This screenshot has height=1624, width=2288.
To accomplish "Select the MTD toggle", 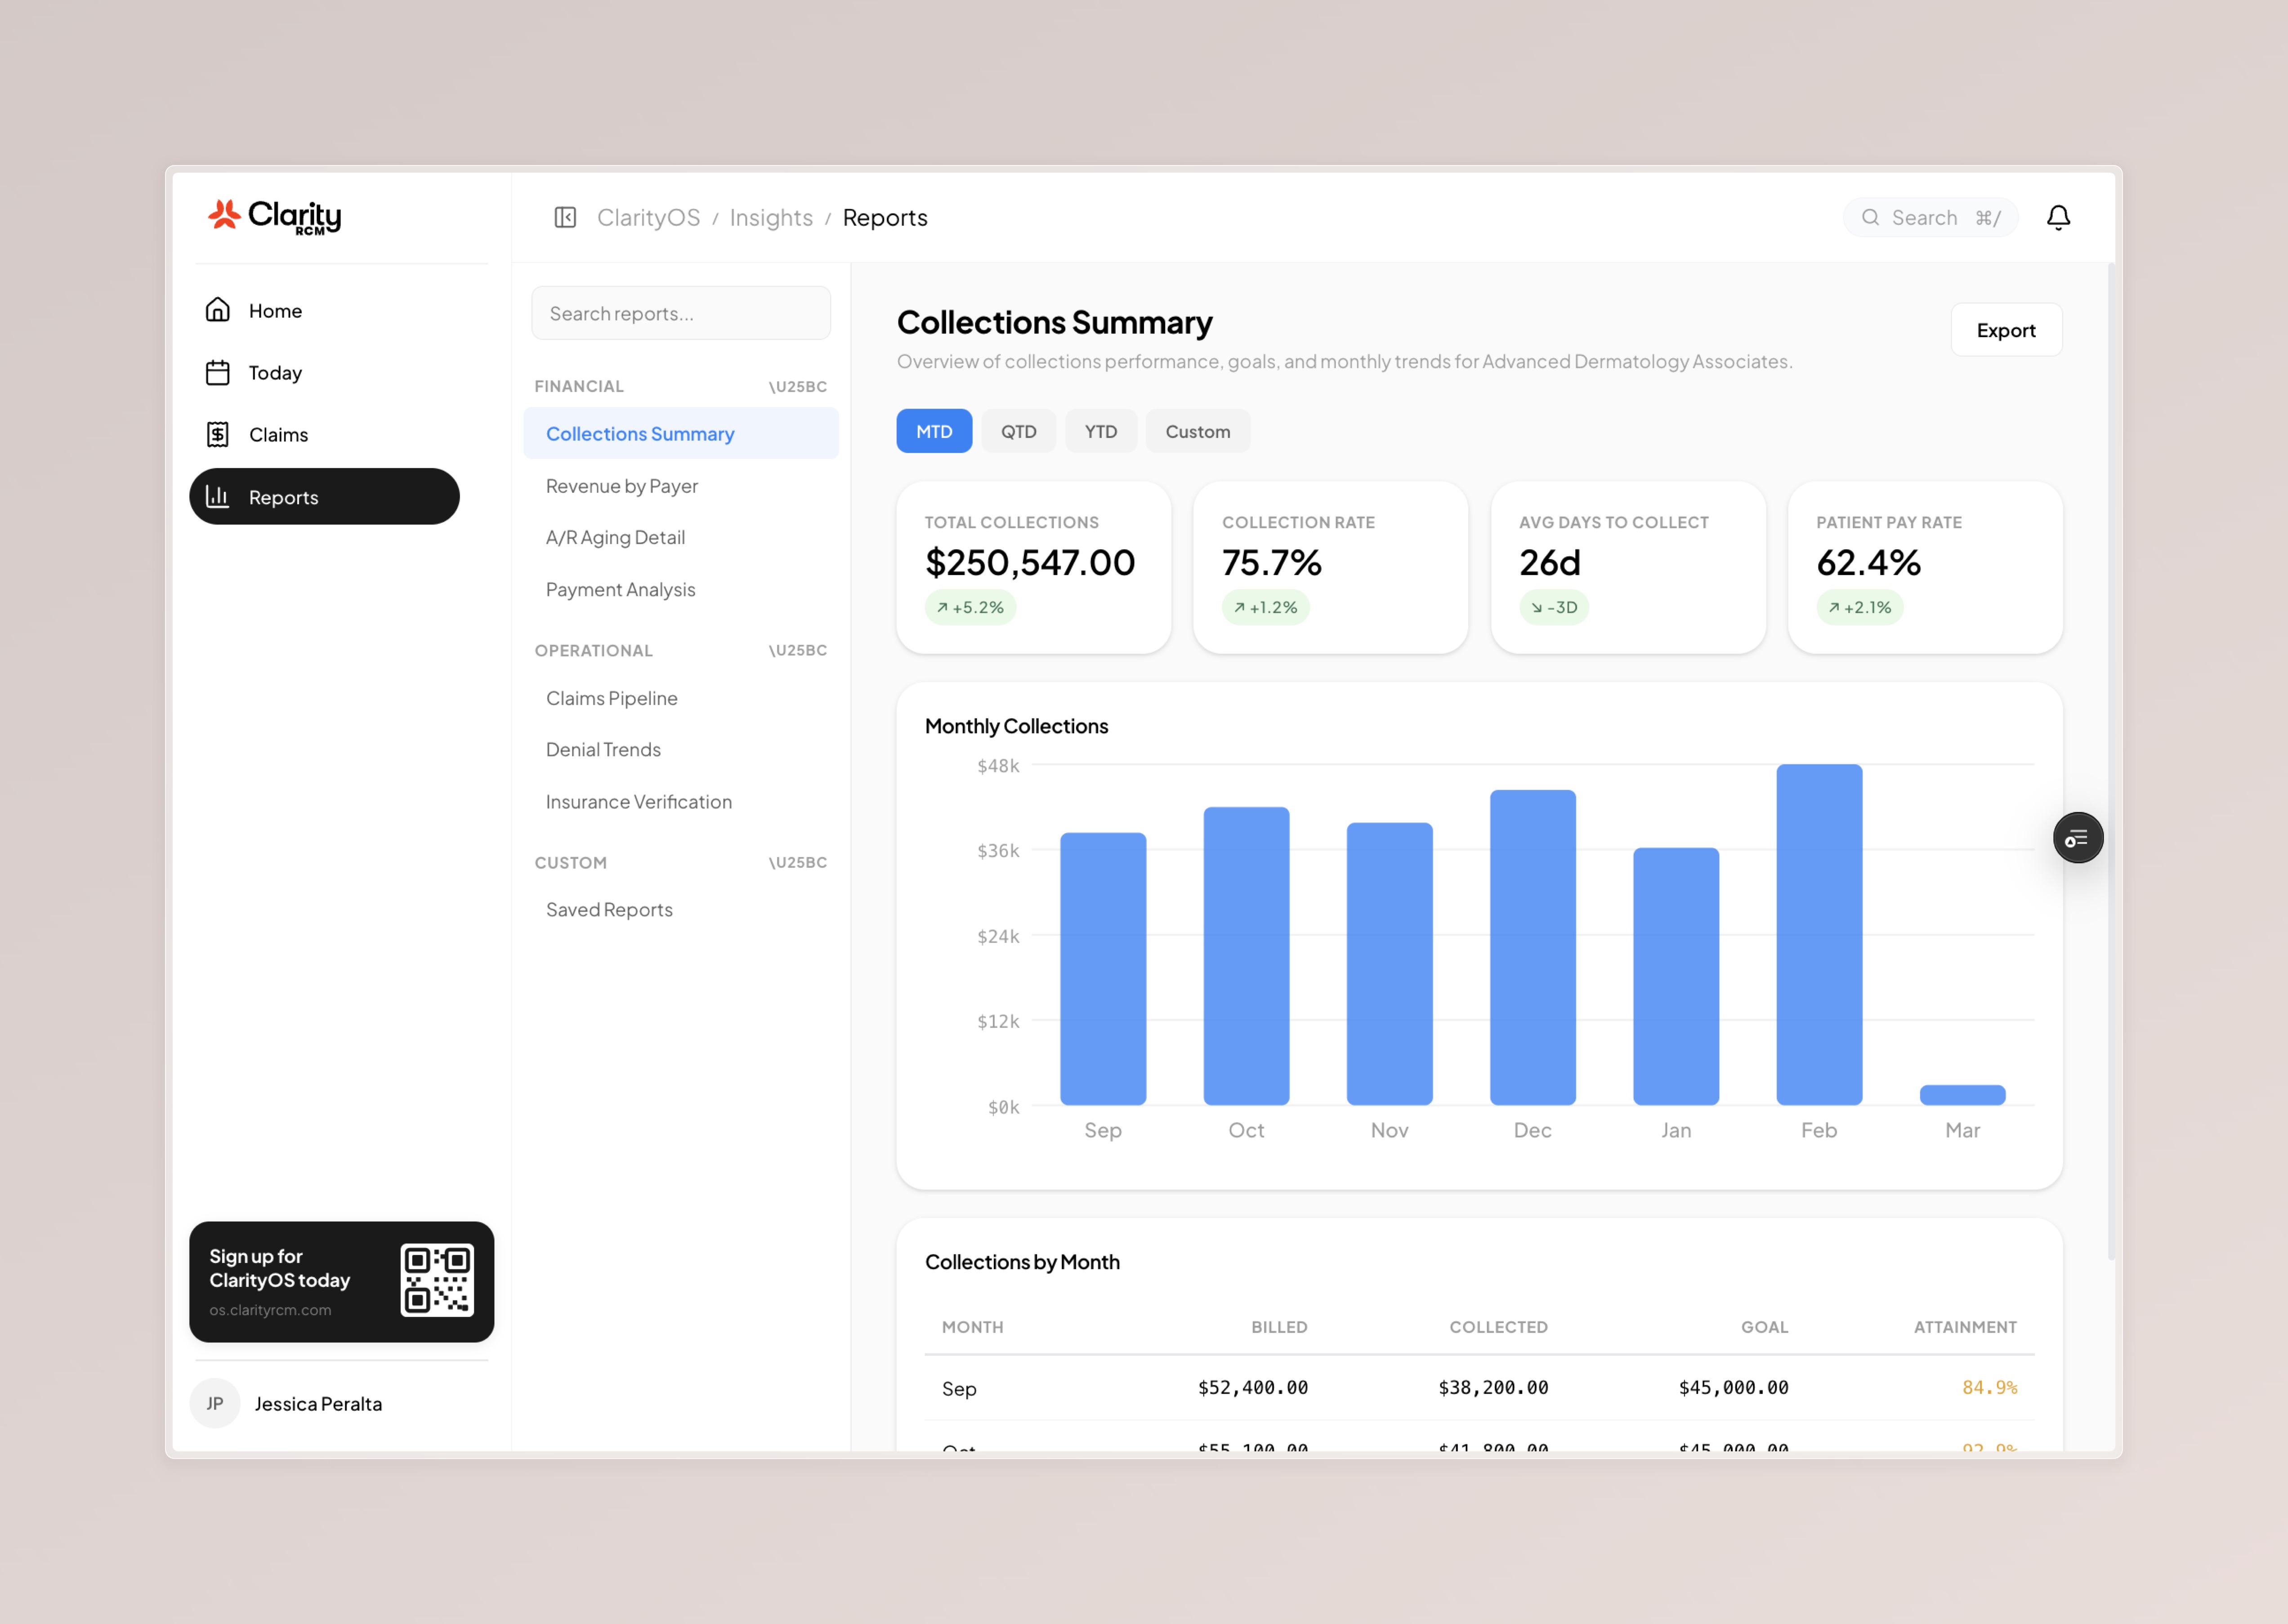I will 933,431.
